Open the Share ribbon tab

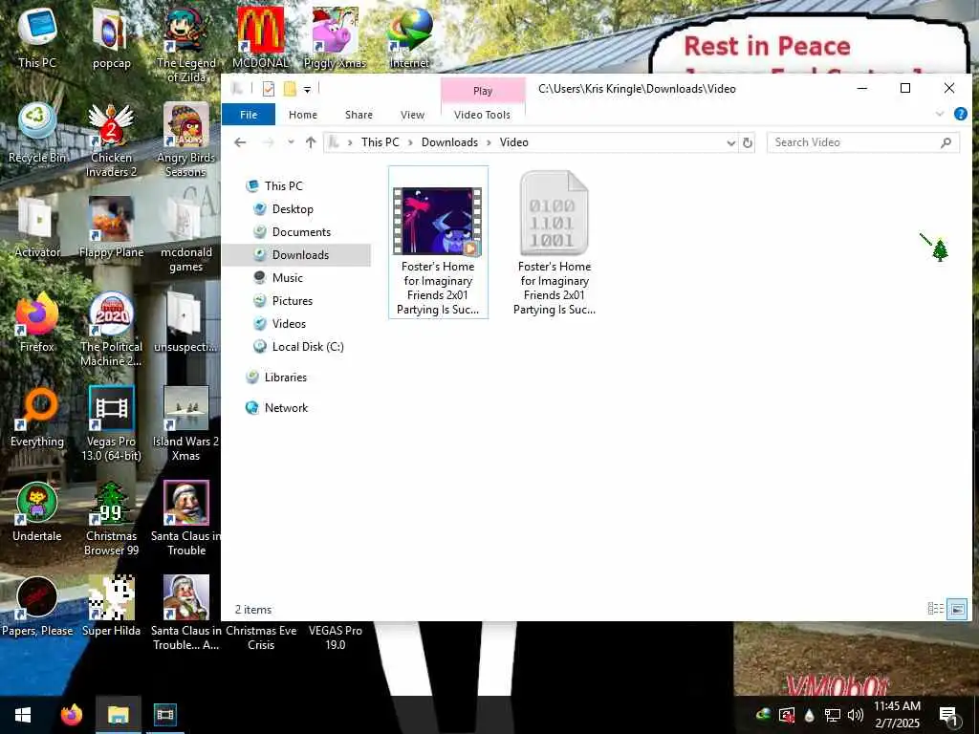coord(359,115)
